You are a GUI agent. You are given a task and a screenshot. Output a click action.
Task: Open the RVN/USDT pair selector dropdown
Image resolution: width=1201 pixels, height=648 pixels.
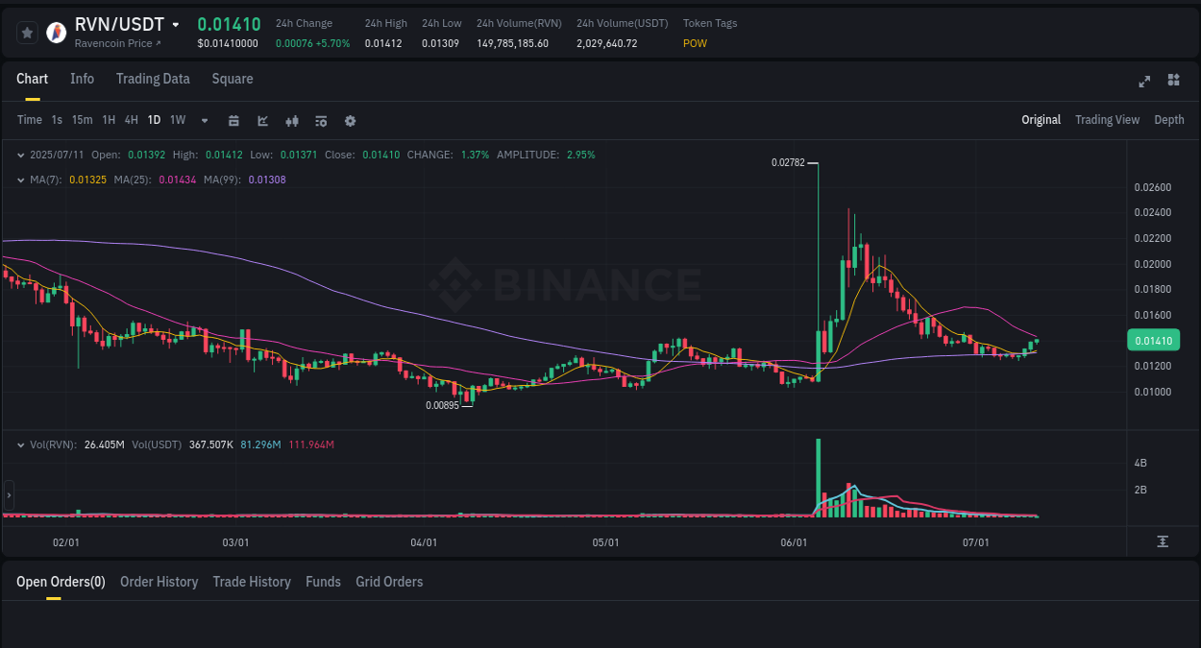point(173,24)
